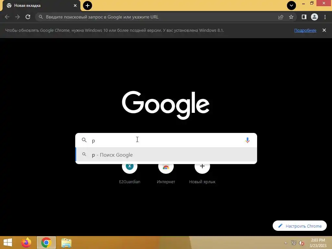Viewport: 332px width, 249px height.
Task: Open the Подробнее link
Action: (305, 30)
